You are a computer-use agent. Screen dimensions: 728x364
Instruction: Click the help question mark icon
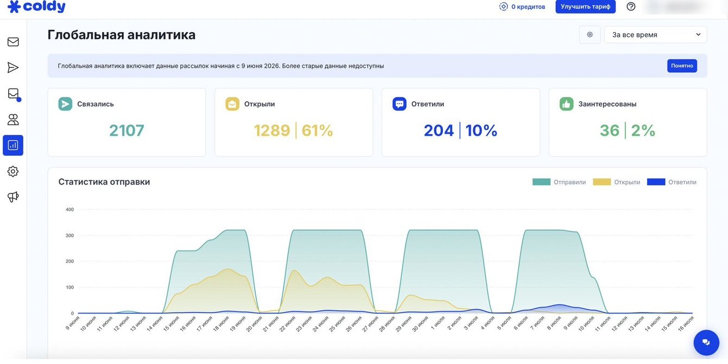coord(631,7)
